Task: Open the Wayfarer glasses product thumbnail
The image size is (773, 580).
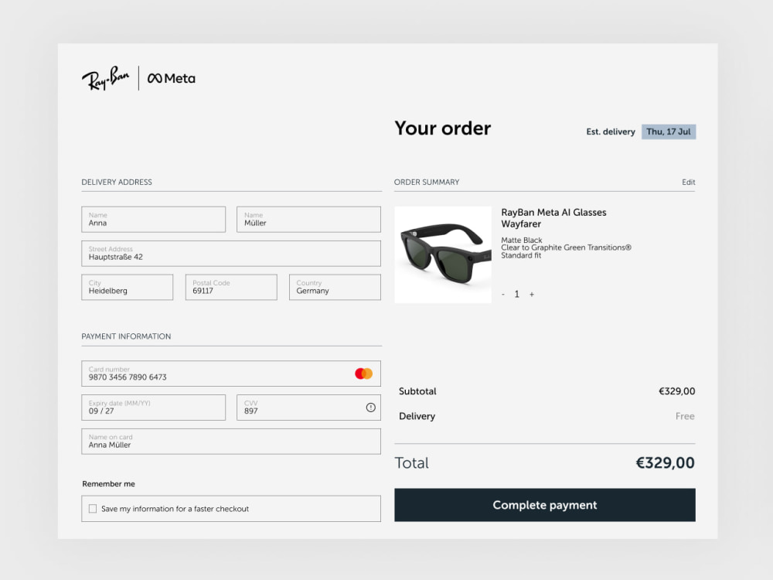Action: click(x=443, y=254)
